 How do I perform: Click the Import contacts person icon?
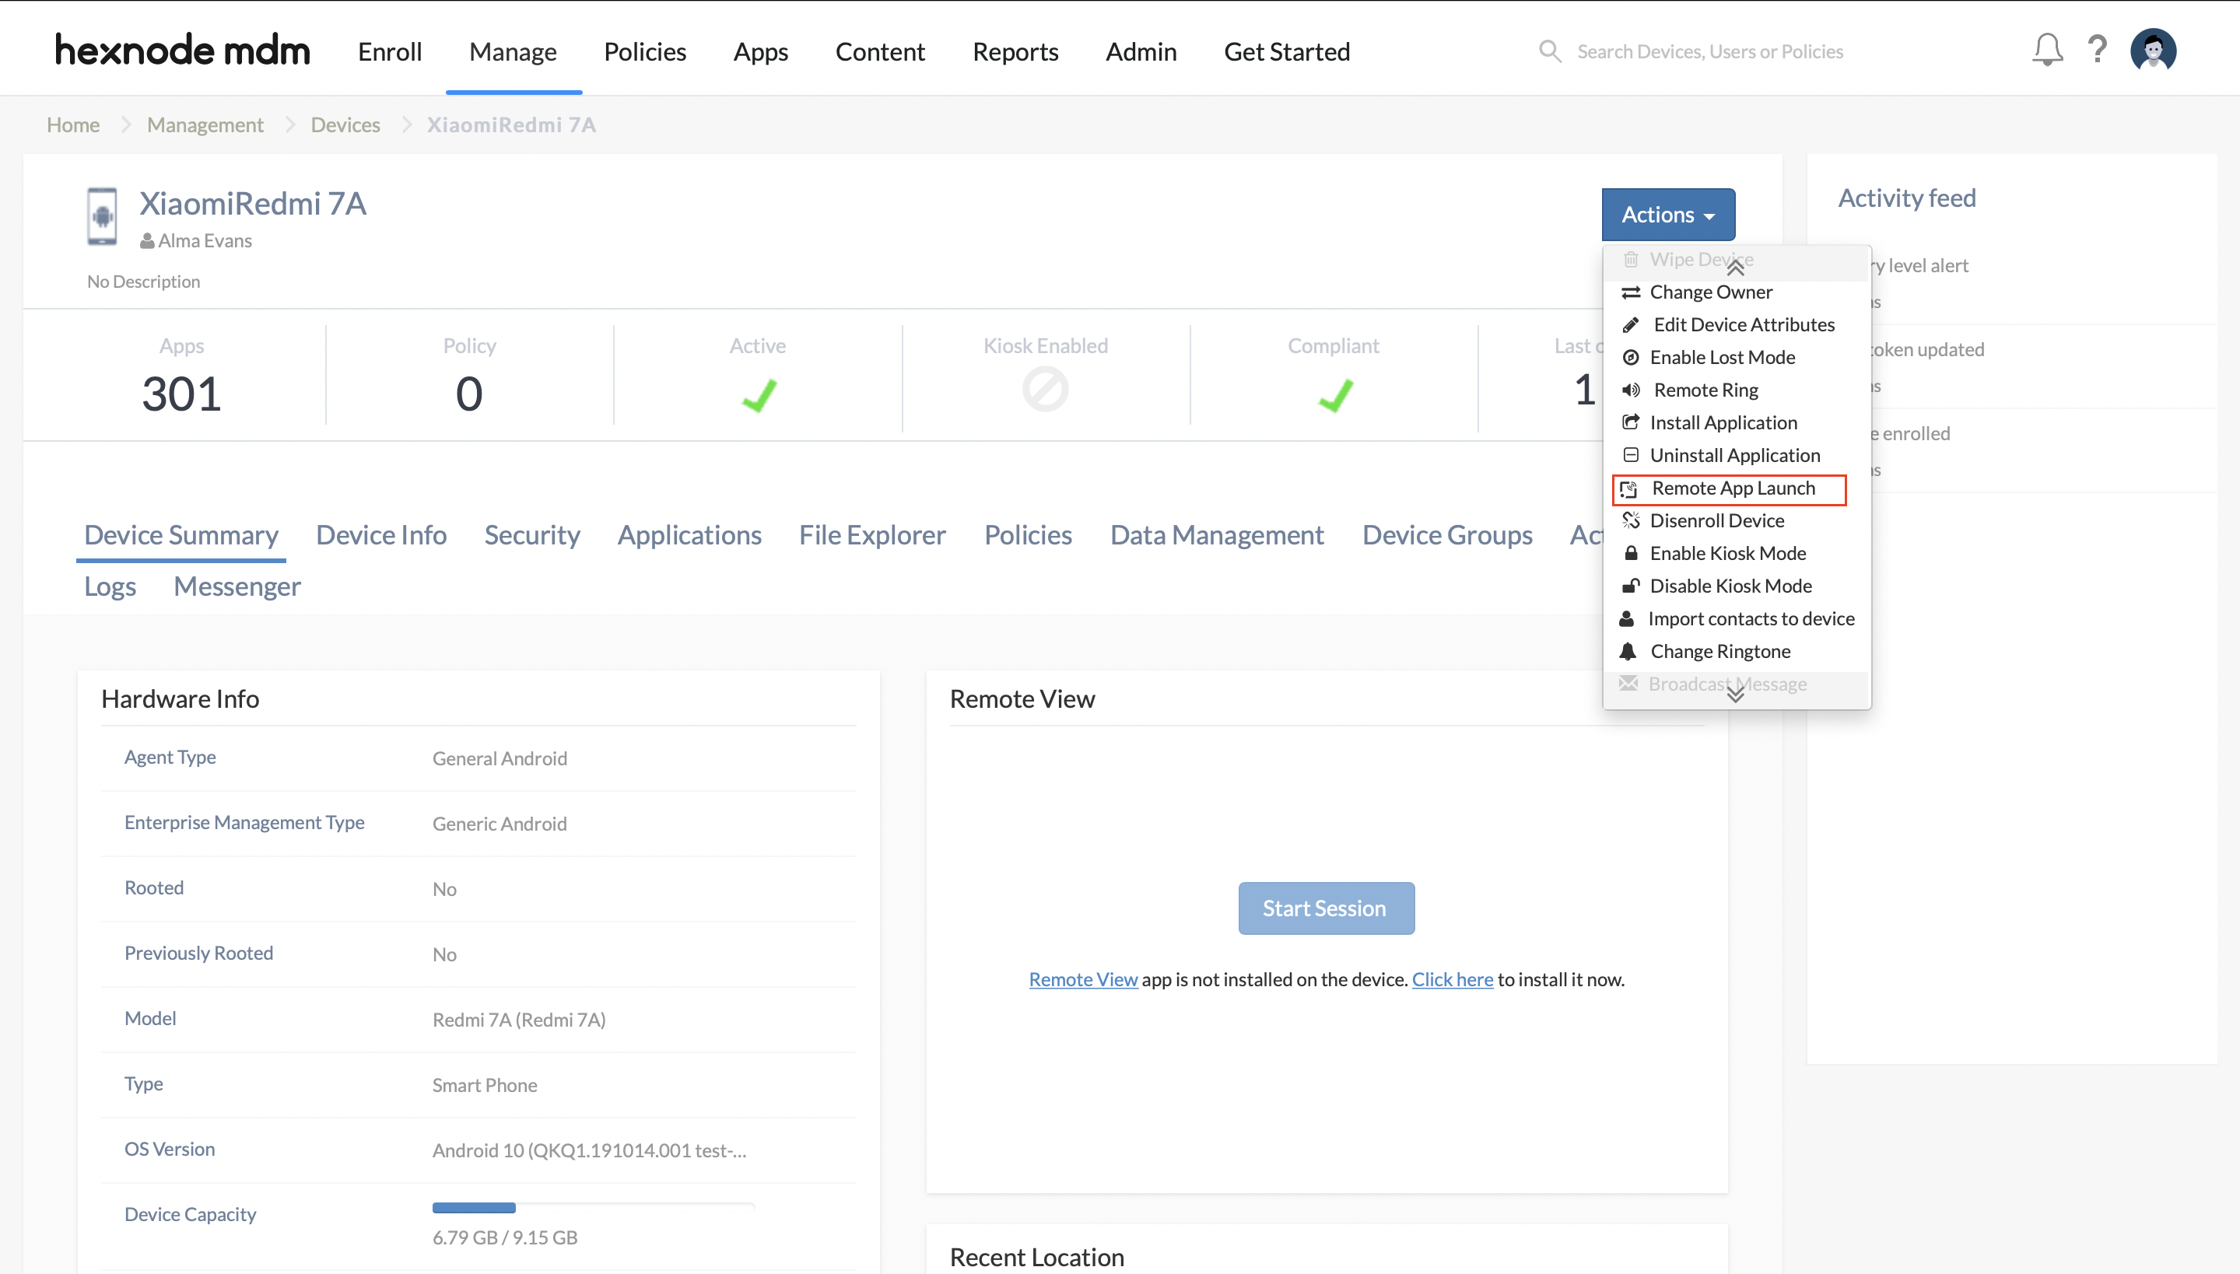(1626, 618)
